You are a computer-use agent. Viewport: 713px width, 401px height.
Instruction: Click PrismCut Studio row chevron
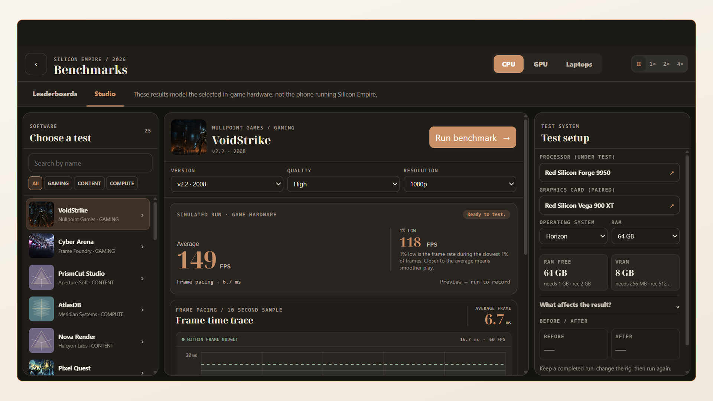click(142, 278)
